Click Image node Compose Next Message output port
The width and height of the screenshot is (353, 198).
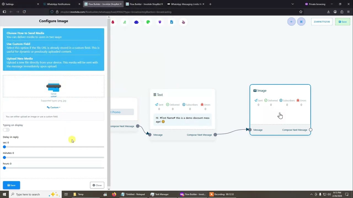pyautogui.click(x=311, y=130)
